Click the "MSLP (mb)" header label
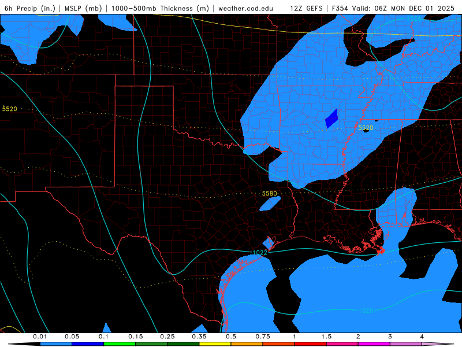 [83, 8]
